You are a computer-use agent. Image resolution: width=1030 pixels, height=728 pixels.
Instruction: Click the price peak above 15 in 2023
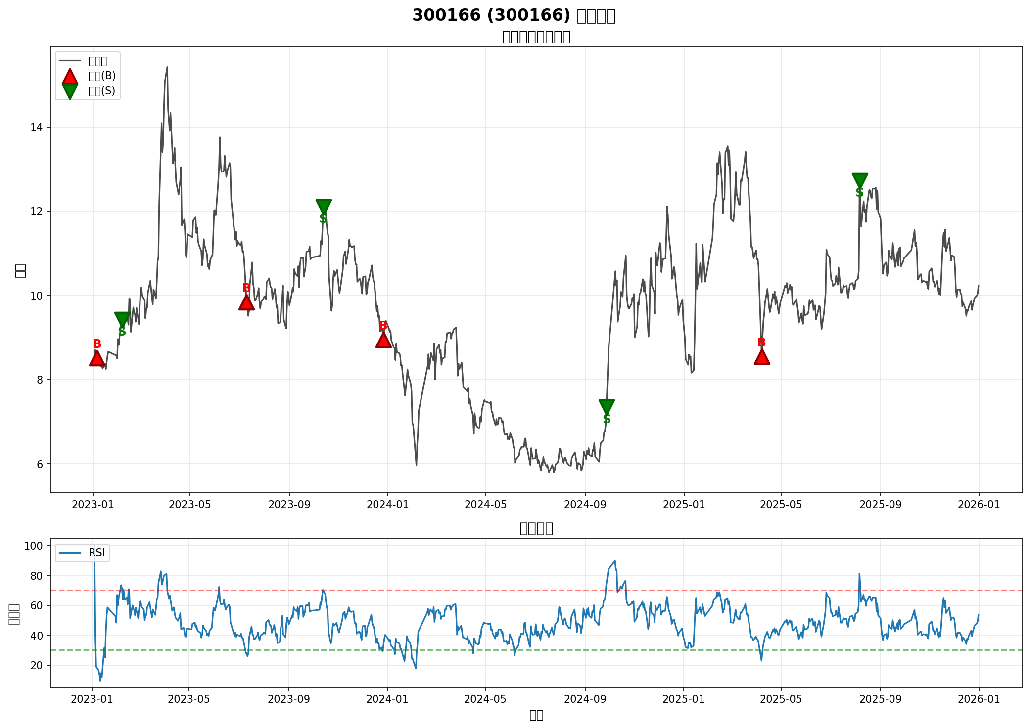pyautogui.click(x=167, y=68)
